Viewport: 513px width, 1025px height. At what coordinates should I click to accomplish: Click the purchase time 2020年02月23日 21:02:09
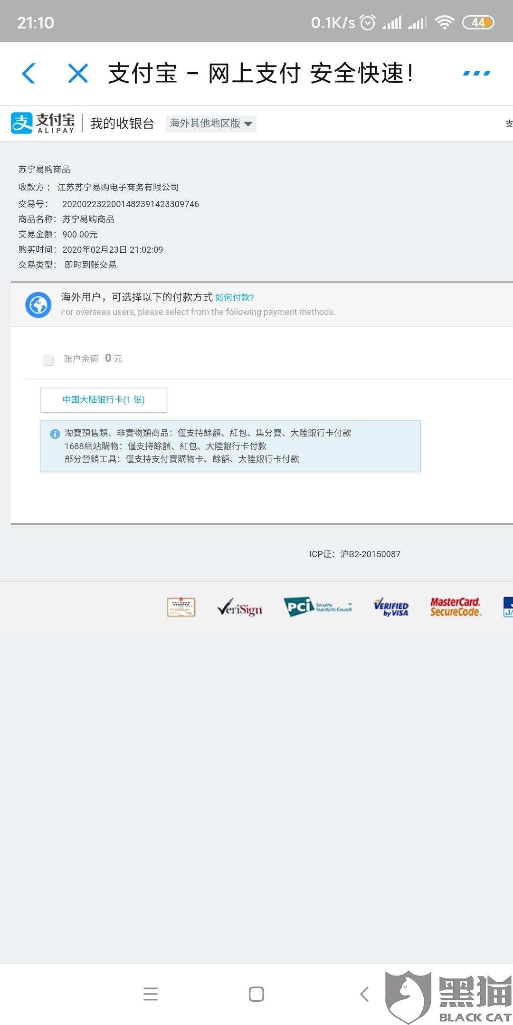113,250
